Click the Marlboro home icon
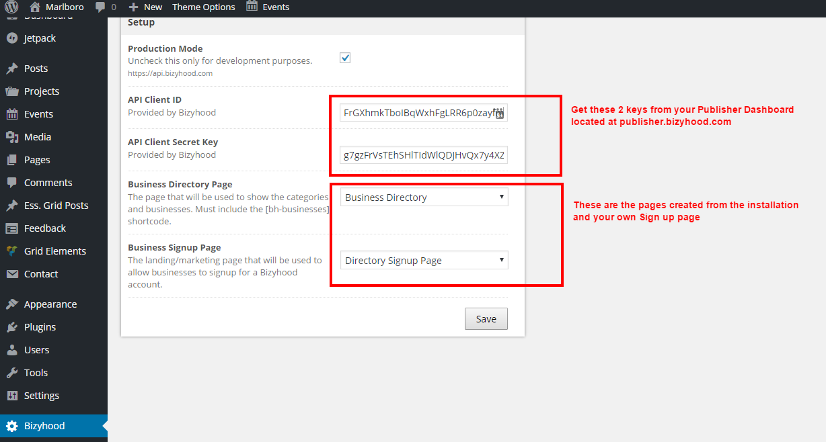 click(x=35, y=7)
